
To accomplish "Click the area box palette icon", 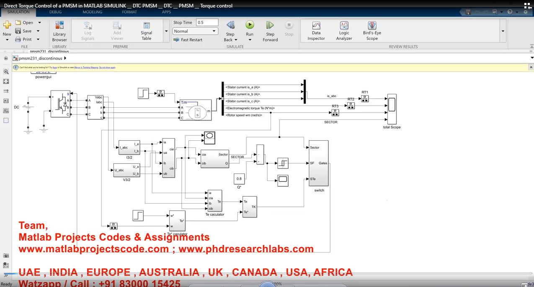I will (6, 120).
